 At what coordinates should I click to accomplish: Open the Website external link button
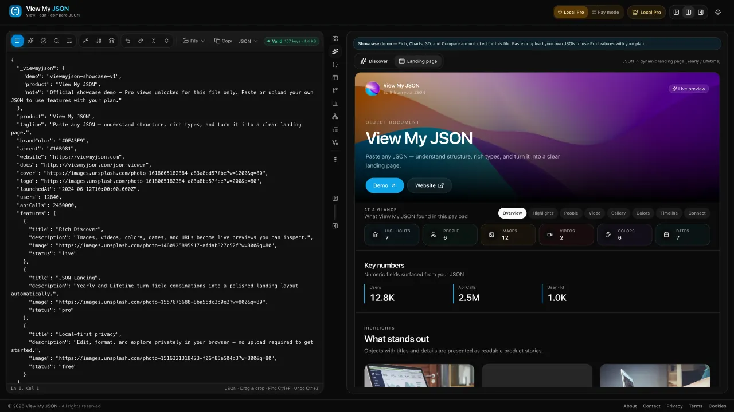[x=430, y=185]
